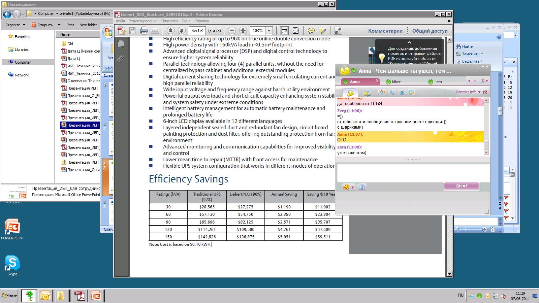Zoom out with the minus button
This screenshot has height=303, width=539.
(232, 31)
